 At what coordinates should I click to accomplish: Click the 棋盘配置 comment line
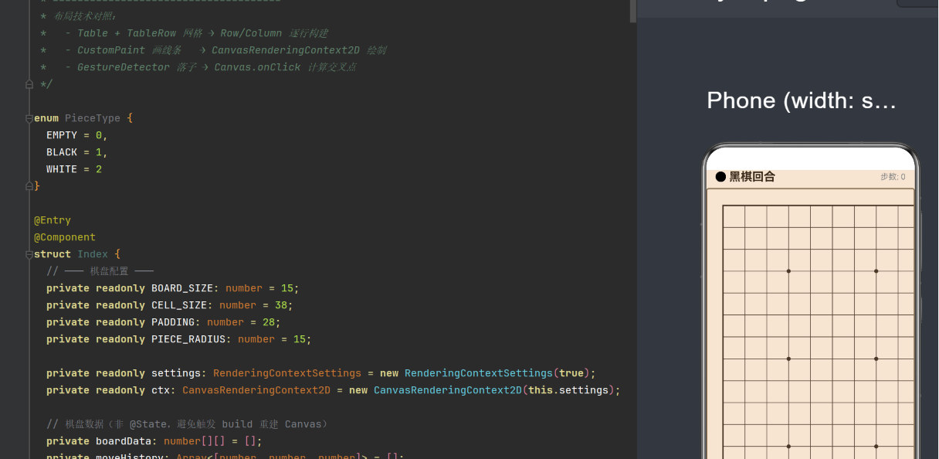[100, 271]
